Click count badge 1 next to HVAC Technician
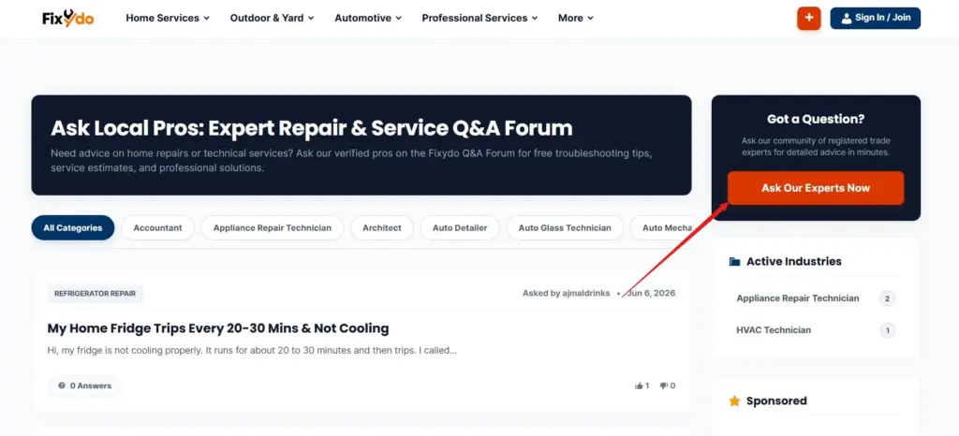The image size is (959, 436). coord(887,330)
